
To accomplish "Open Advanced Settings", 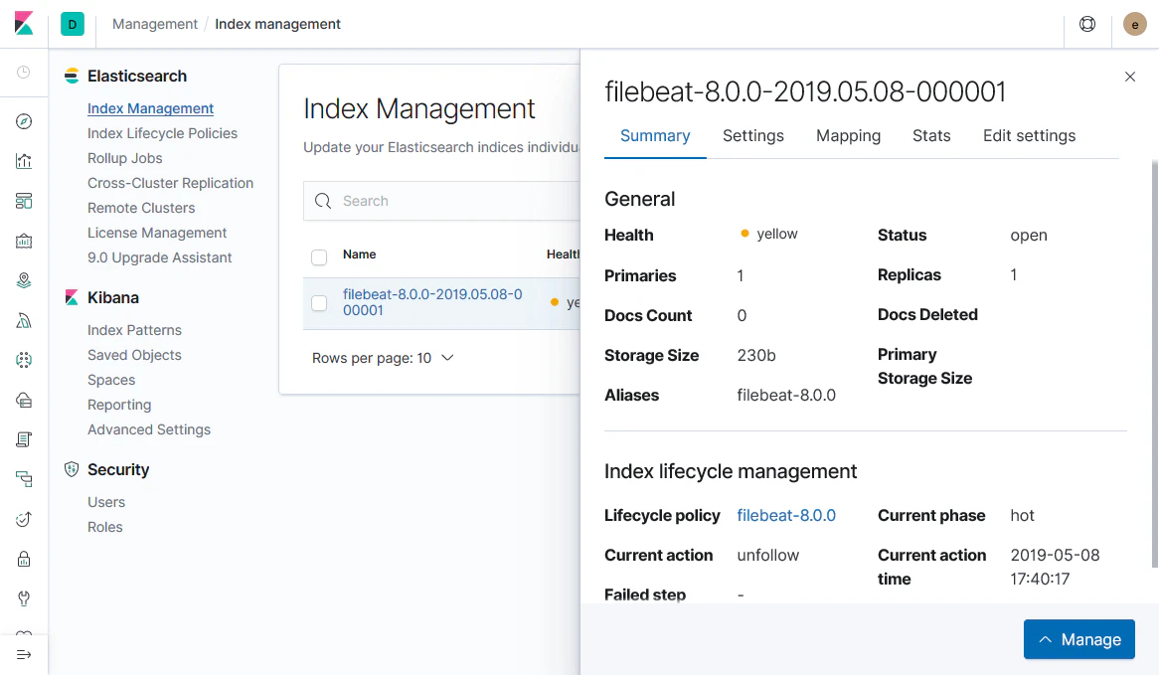I will (x=149, y=429).
